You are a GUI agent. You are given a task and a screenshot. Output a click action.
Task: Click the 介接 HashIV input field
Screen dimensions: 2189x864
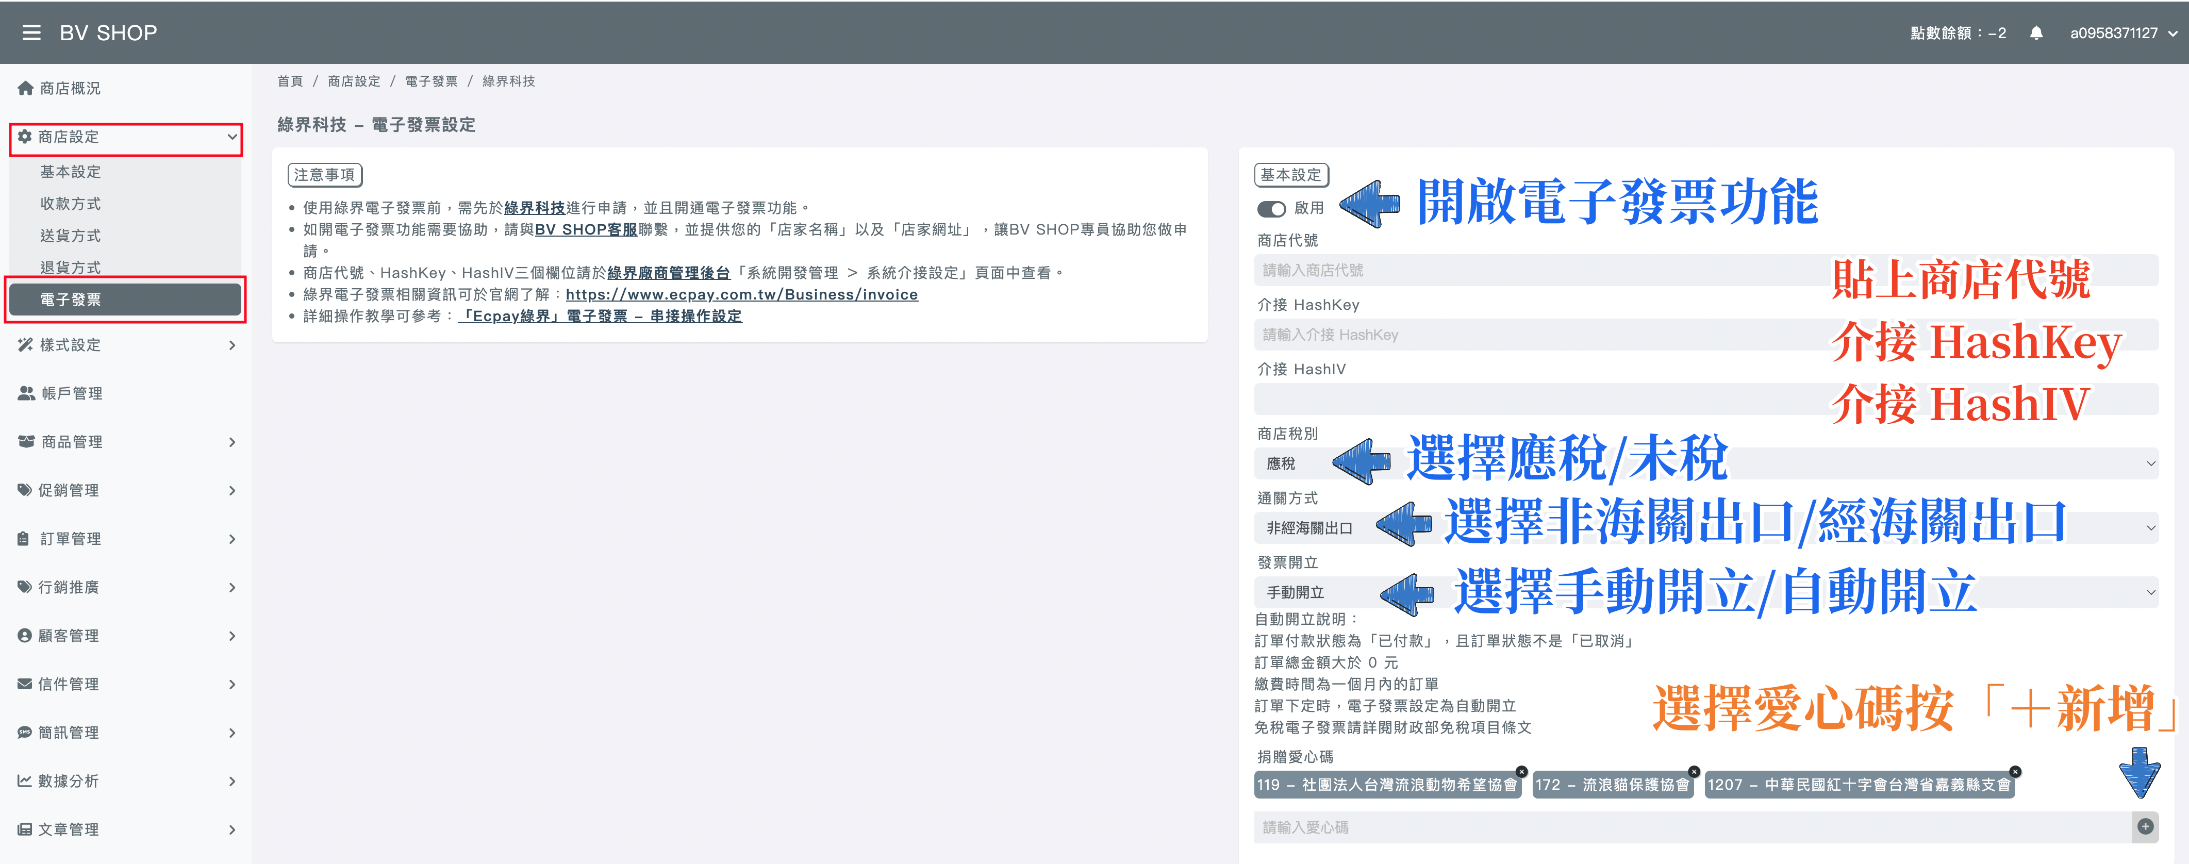[x=1706, y=400]
